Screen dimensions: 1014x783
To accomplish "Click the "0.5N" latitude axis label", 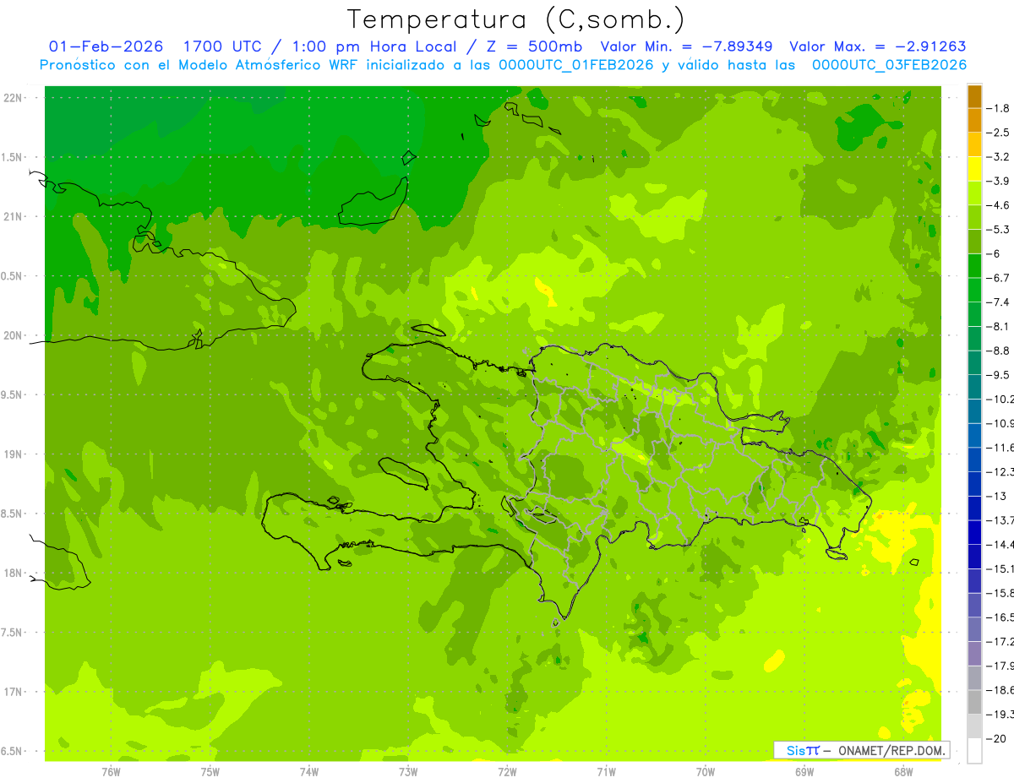I will pyautogui.click(x=13, y=276).
